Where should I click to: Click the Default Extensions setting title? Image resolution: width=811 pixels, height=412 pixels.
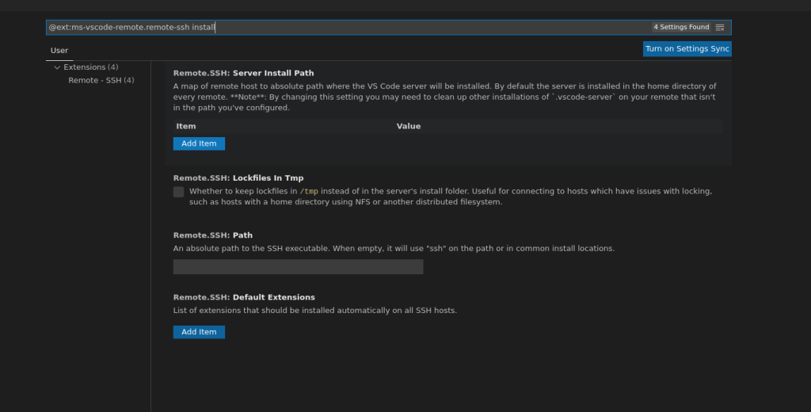[244, 297]
